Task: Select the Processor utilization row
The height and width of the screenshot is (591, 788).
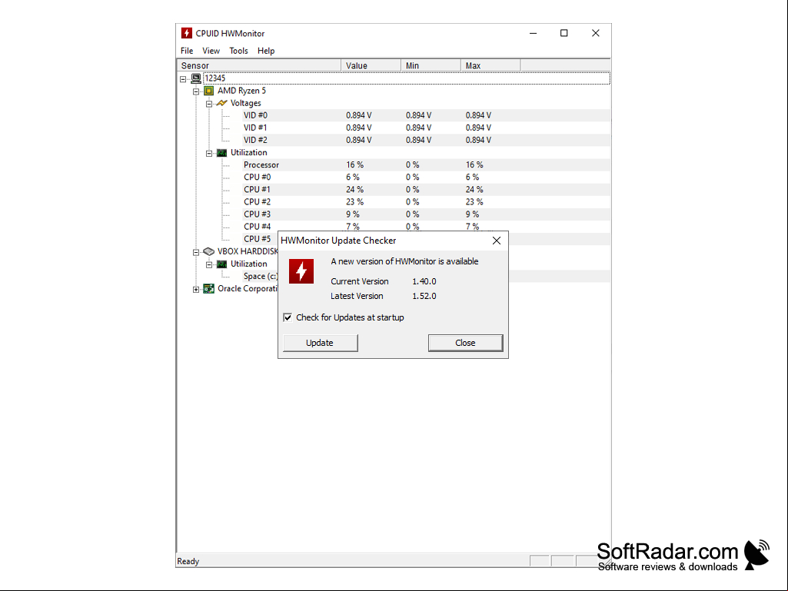Action: tap(426, 164)
